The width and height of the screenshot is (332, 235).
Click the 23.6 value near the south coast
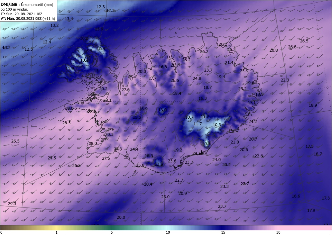(172, 161)
